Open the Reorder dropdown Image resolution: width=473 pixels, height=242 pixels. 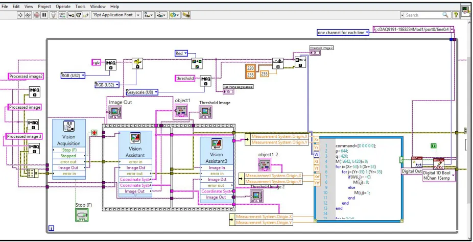(x=174, y=15)
